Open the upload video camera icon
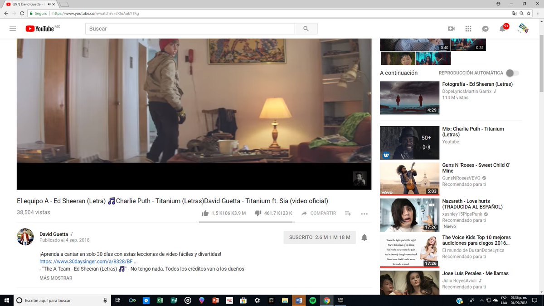Image resolution: width=544 pixels, height=306 pixels. [x=451, y=29]
